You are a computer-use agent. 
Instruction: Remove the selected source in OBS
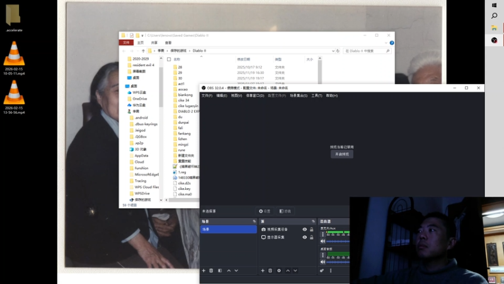270,271
